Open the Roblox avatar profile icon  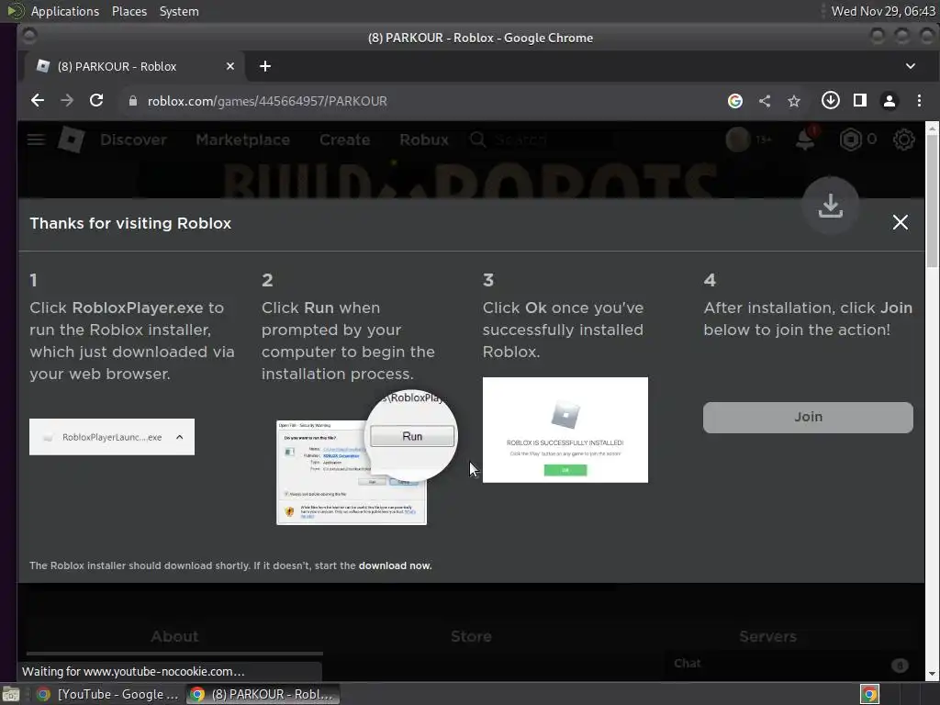click(x=738, y=140)
